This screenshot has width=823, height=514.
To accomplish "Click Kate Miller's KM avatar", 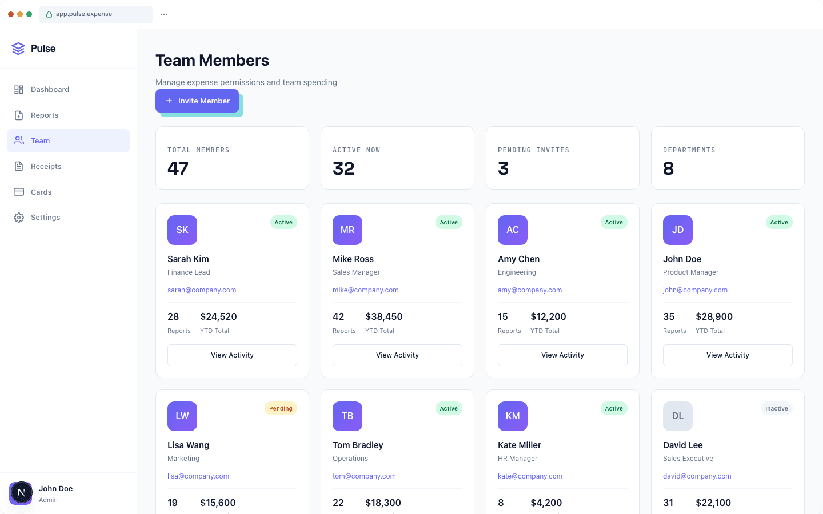I will pos(513,416).
